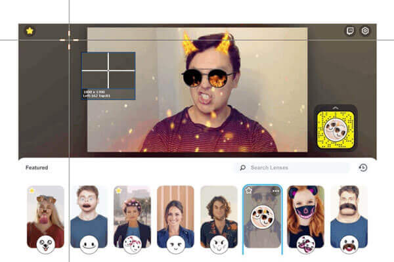
Task: Select the angry eyebrows face lens icon
Action: 219,244
